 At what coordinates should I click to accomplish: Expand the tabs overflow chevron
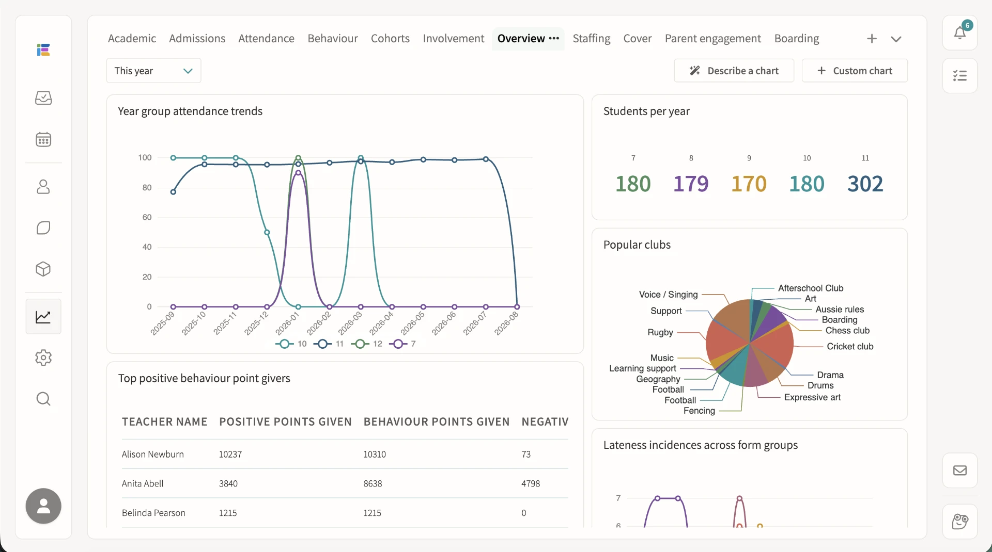(x=896, y=39)
